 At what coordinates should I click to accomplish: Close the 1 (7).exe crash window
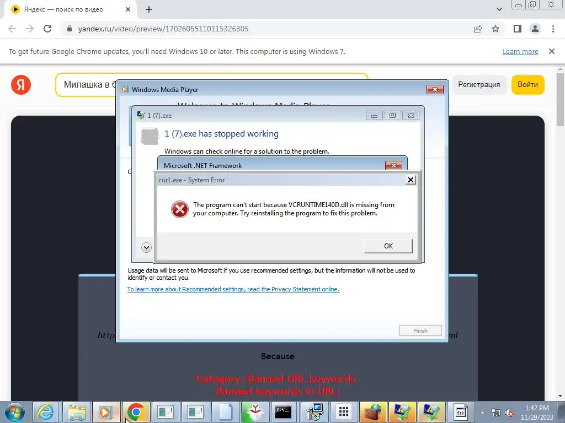pos(411,116)
